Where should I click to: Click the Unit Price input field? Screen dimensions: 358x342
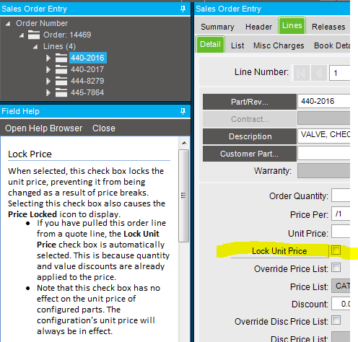coord(341,232)
